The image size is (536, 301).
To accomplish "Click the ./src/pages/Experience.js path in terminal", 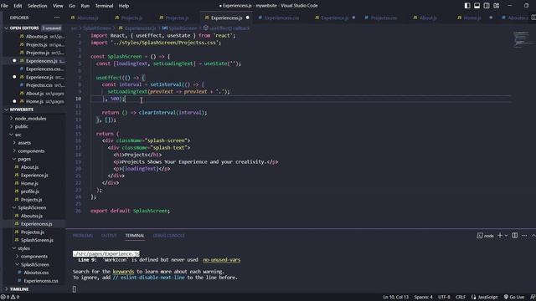I will (x=106, y=254).
